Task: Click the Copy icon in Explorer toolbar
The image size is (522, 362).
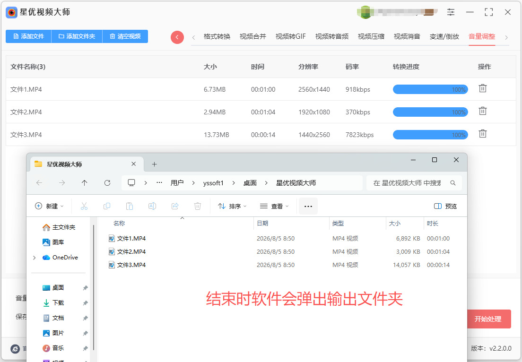Action: 107,207
